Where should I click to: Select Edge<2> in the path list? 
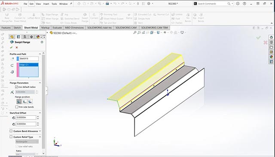click(x=29, y=65)
